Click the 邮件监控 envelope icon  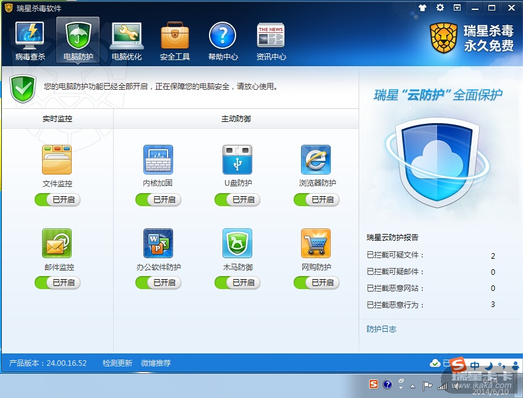pos(57,243)
